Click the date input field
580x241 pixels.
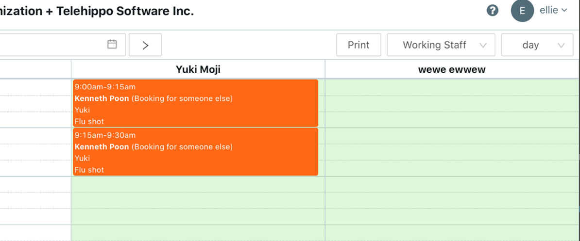click(x=63, y=45)
